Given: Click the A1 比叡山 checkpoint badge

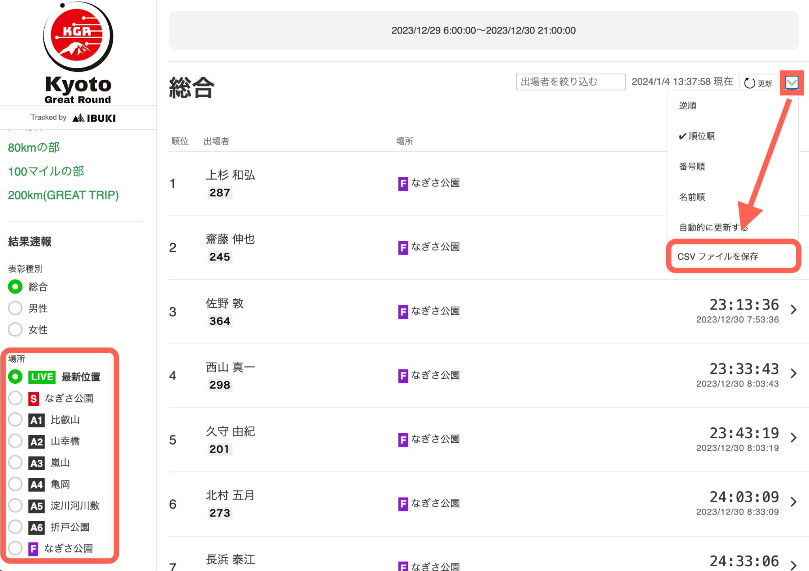Looking at the screenshot, I should click(x=36, y=420).
